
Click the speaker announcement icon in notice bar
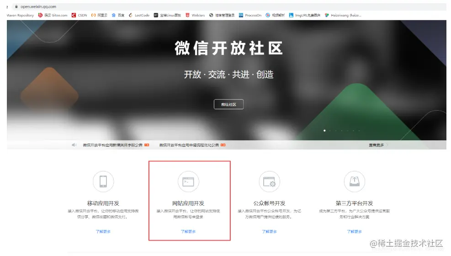tap(74, 145)
